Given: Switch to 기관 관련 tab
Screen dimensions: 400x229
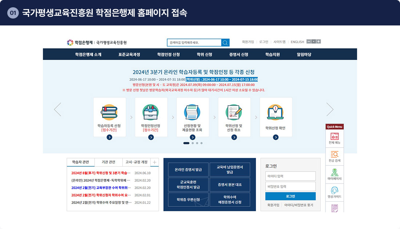Looking at the screenshot, I should point(108,162).
